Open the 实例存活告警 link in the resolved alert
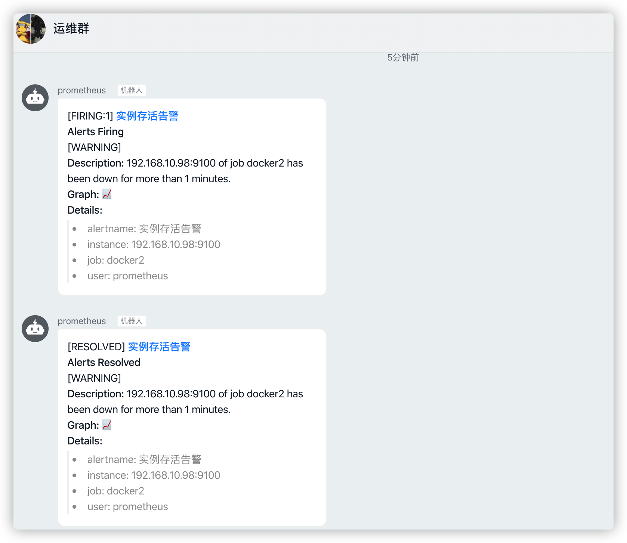 [159, 347]
